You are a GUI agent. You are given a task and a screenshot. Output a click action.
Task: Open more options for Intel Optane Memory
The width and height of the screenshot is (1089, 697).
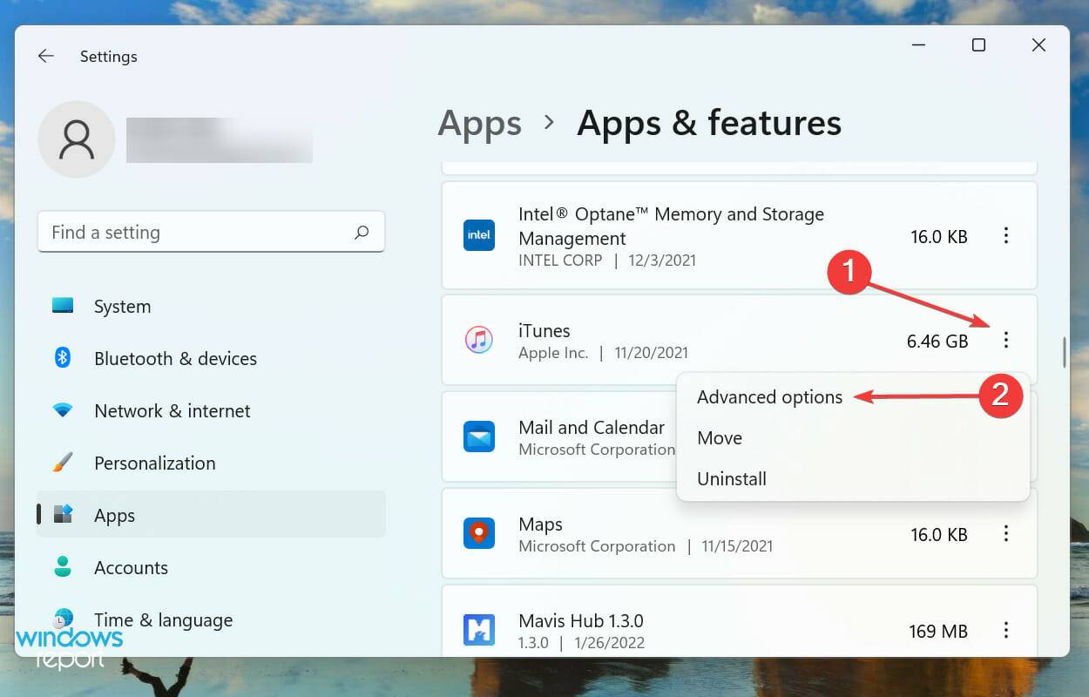click(1006, 235)
